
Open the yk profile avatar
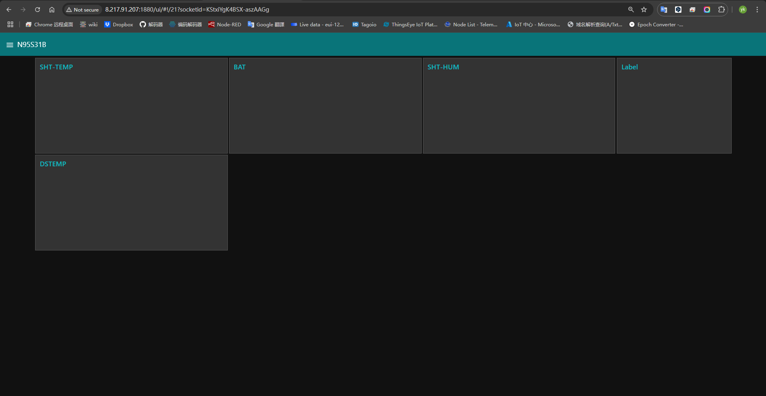743,10
